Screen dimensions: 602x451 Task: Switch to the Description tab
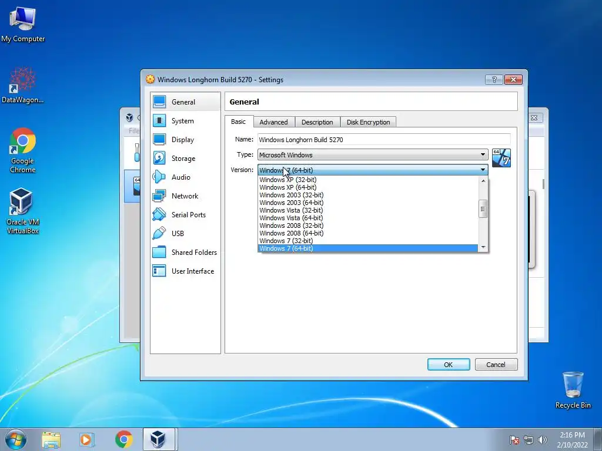(x=317, y=122)
